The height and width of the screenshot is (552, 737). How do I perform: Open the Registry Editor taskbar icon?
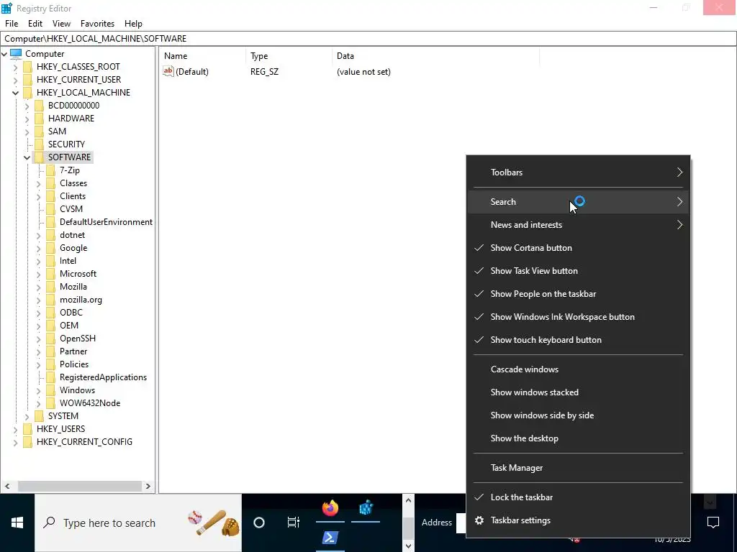tap(366, 508)
